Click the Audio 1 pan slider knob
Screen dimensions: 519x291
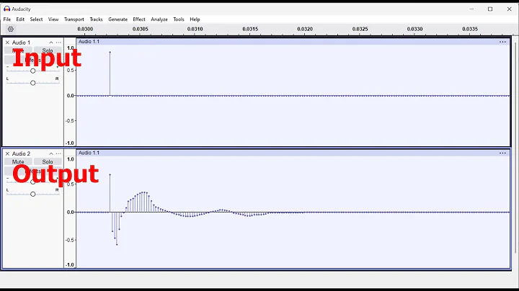[32, 83]
